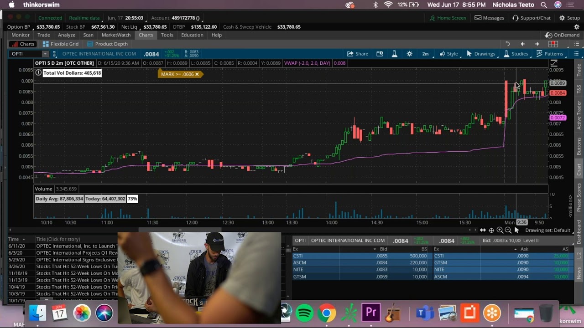The height and width of the screenshot is (328, 584).
Task: Click the zoom out magnifier
Action: (x=508, y=231)
